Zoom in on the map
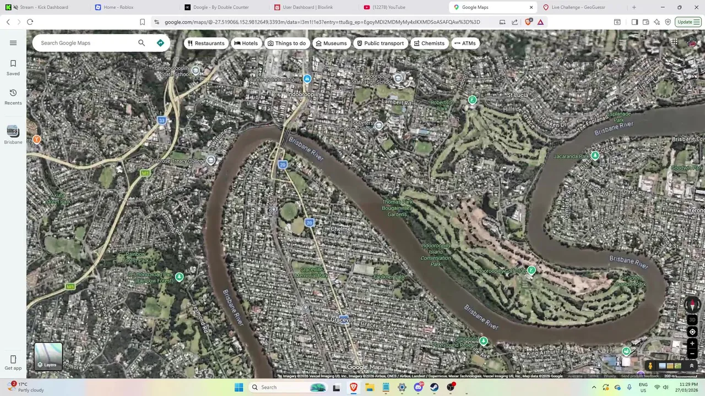Viewport: 705px width, 396px height. tap(692, 344)
